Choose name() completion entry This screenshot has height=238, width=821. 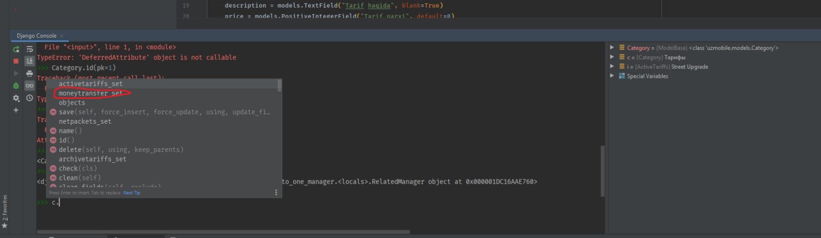tap(164, 131)
